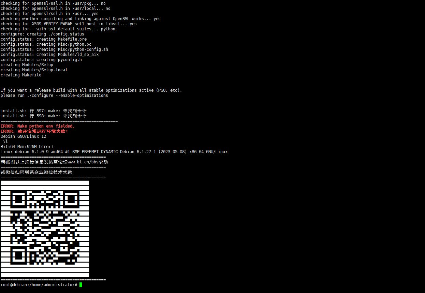Click the X509_VERIFY_PARAM_set1_host check line
This screenshot has height=293, width=425.
click(x=69, y=24)
